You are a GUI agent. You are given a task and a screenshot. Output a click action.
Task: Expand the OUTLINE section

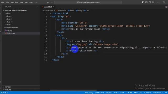point(8,87)
